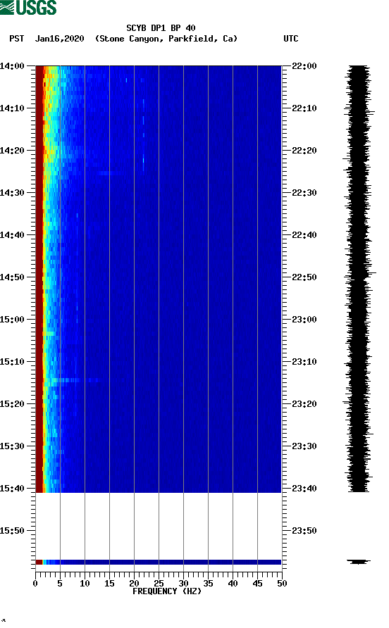Click the 14:50 PST time label
The image size is (389, 628).
tap(13, 277)
